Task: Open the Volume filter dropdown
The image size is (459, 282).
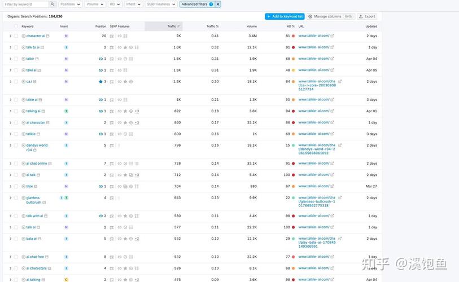Action: click(95, 5)
